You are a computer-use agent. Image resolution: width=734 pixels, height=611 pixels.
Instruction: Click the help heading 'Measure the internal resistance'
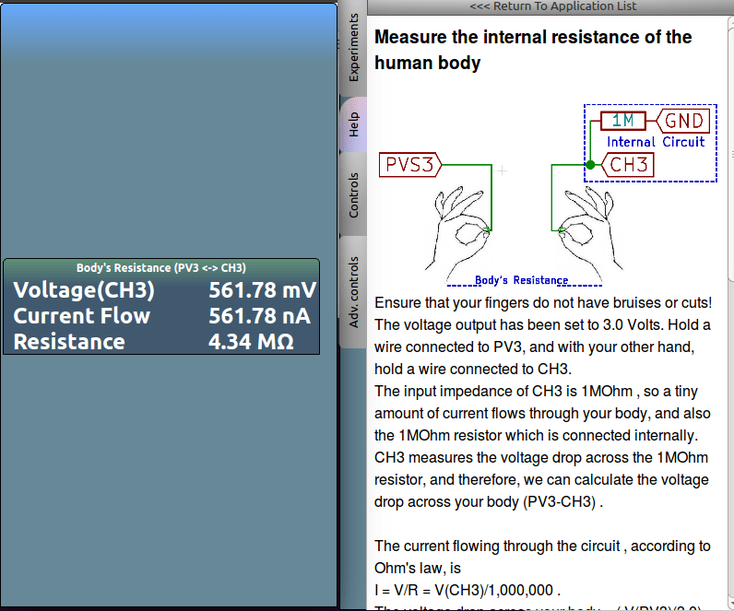(533, 50)
